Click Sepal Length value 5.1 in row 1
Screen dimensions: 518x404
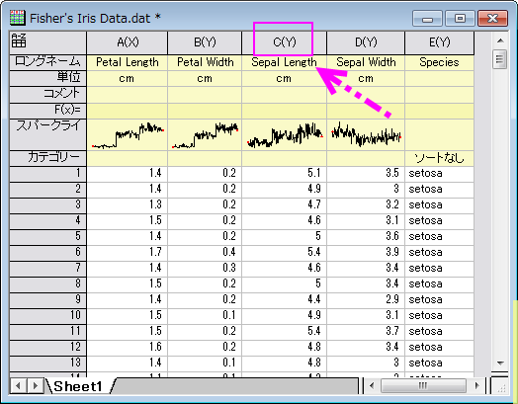click(x=284, y=174)
